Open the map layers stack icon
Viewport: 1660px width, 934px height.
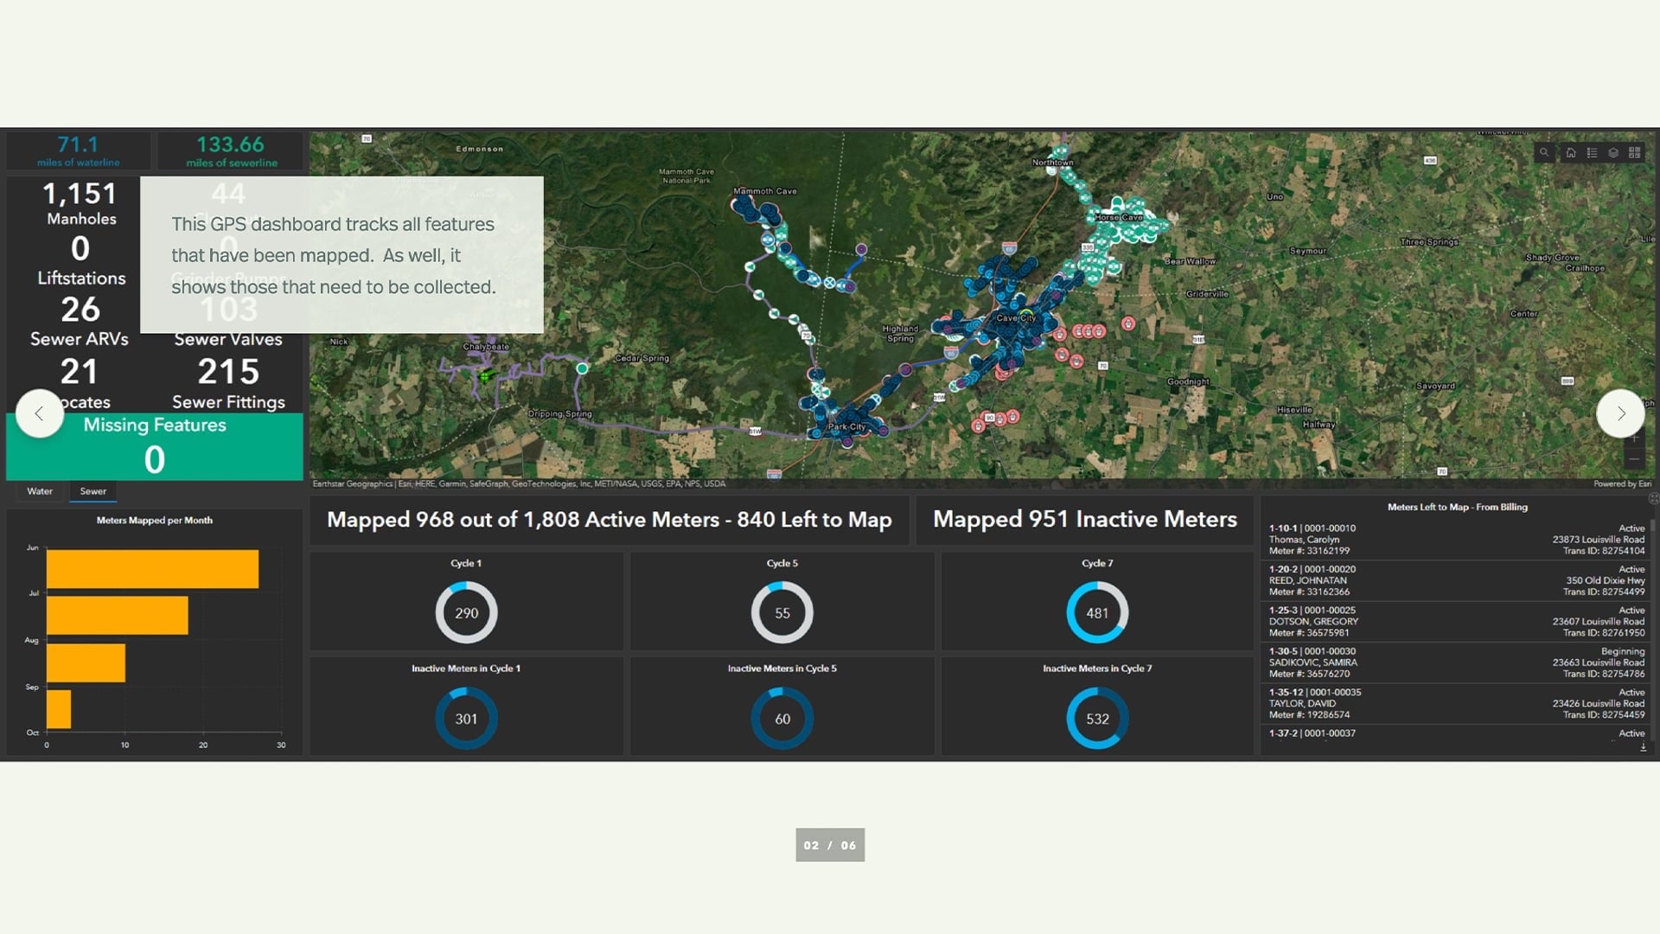click(x=1613, y=152)
